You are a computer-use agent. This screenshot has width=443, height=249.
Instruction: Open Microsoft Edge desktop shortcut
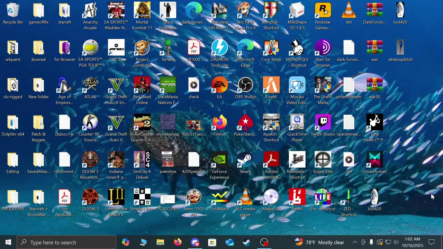(245, 53)
